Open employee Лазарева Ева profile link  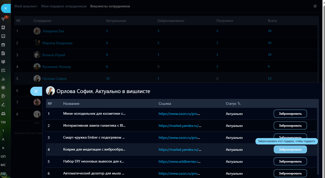[x=53, y=31]
